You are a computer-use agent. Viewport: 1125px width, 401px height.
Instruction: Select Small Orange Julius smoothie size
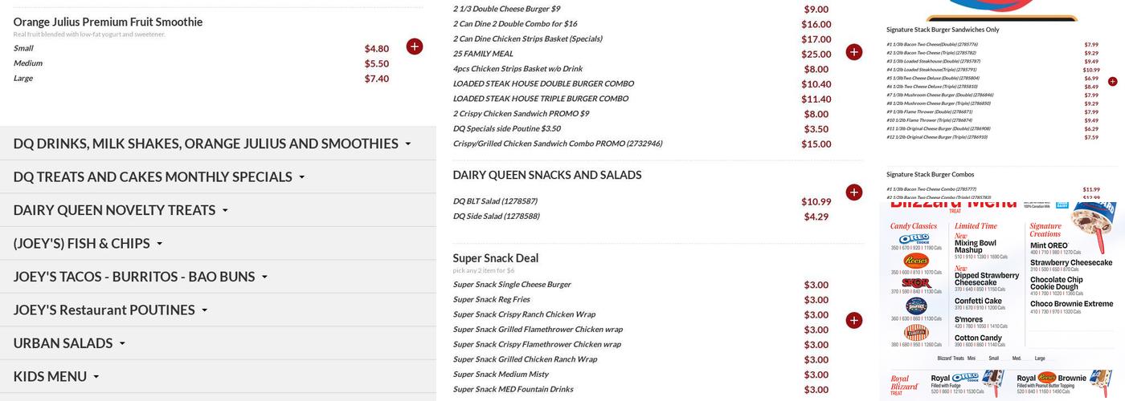click(x=23, y=48)
